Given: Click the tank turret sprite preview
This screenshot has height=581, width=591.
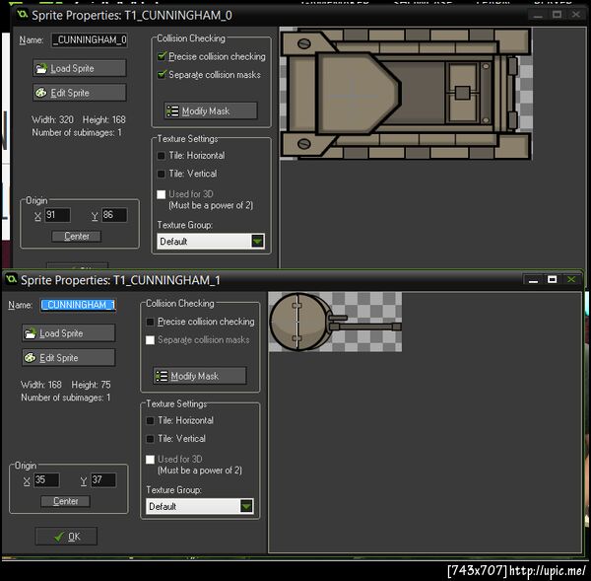Looking at the screenshot, I should tap(335, 322).
